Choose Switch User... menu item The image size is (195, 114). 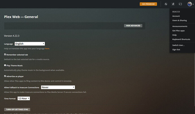[178, 45]
